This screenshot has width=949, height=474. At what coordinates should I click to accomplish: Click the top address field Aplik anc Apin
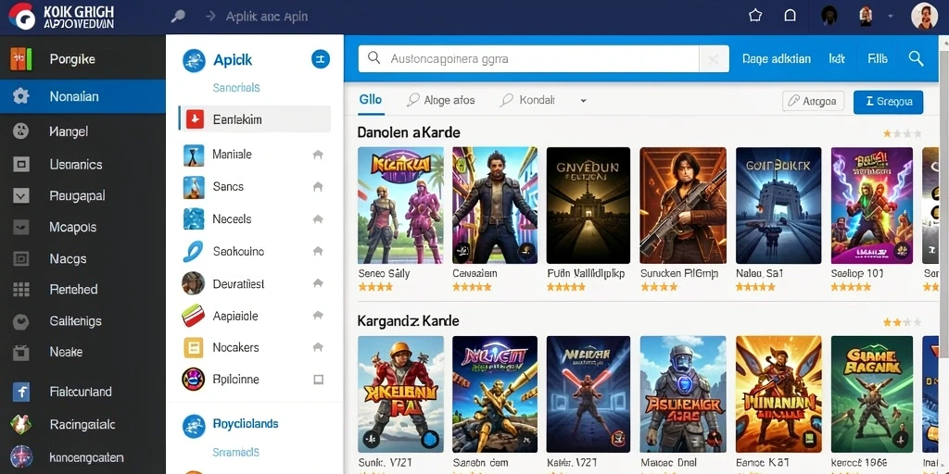pyautogui.click(x=266, y=17)
